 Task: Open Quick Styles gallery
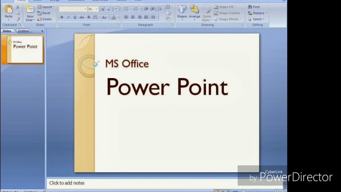[207, 13]
